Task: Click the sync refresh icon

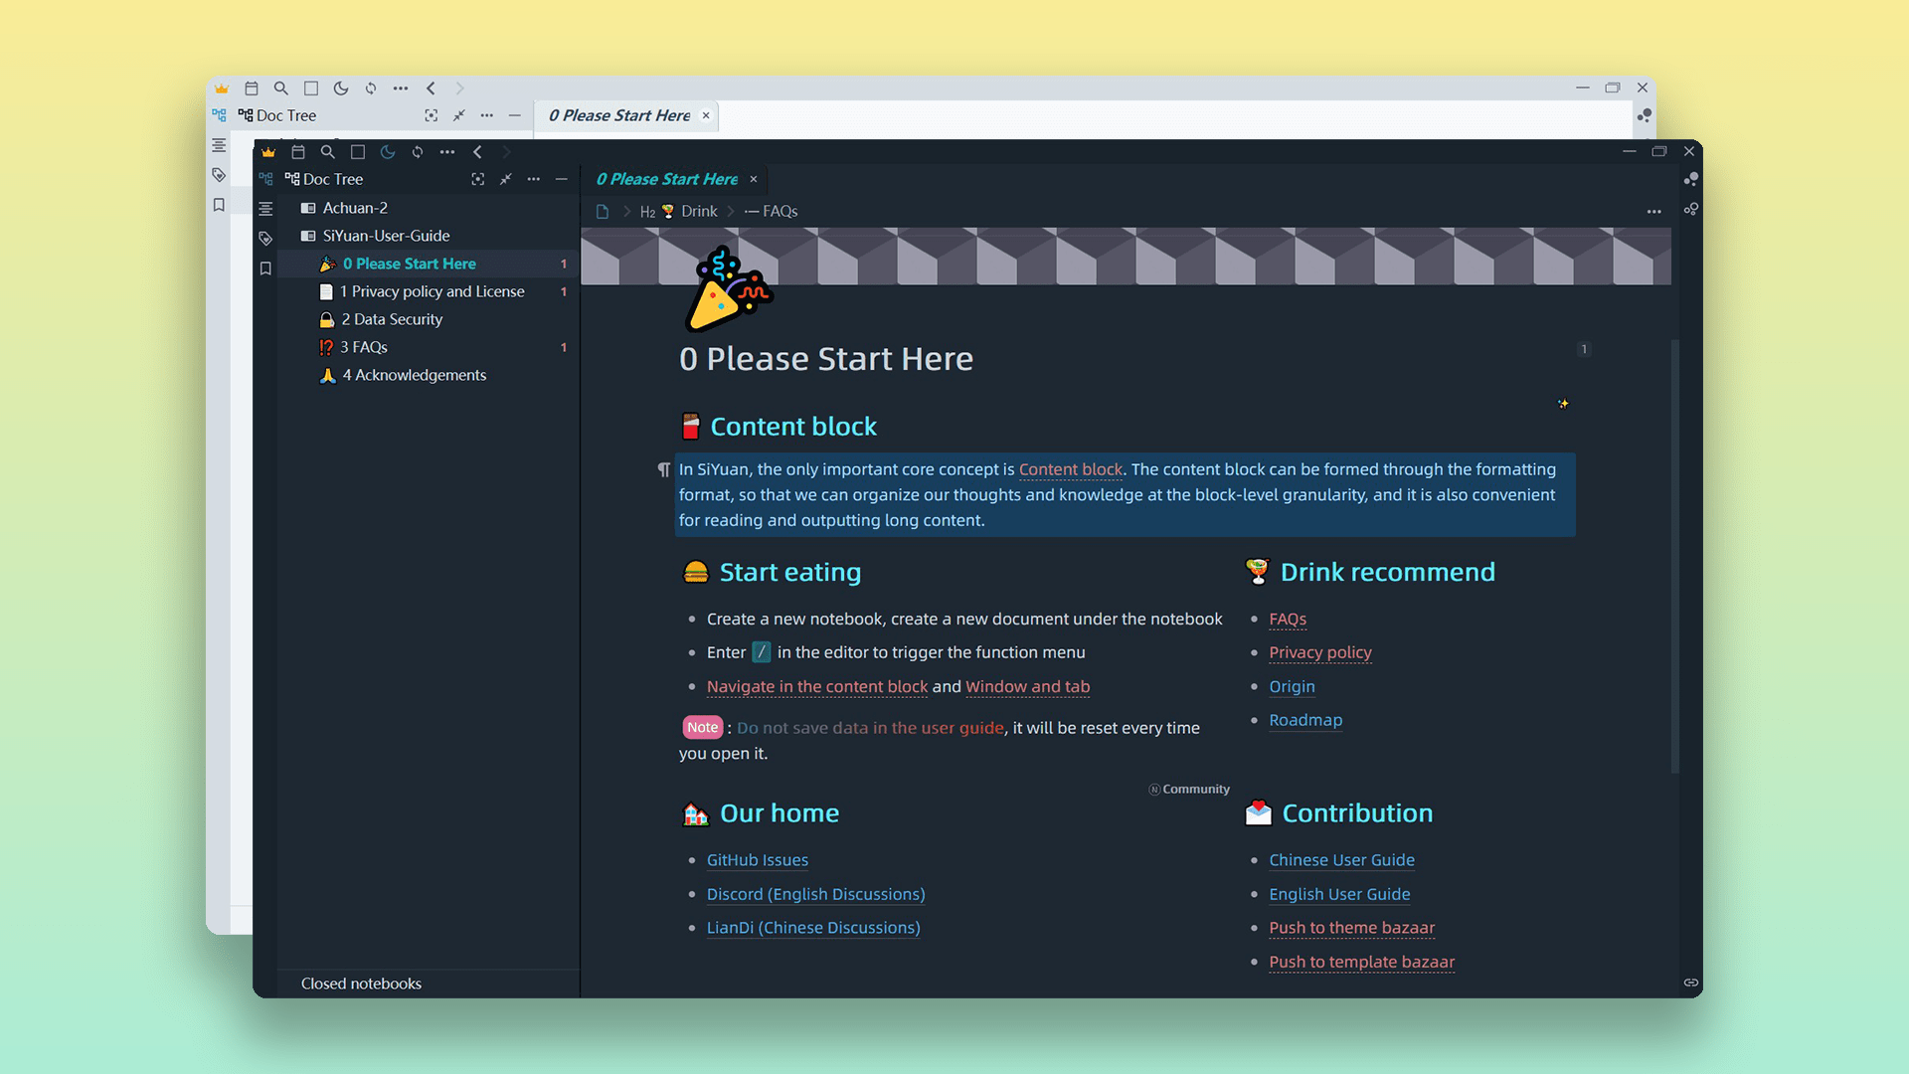Action: (418, 152)
